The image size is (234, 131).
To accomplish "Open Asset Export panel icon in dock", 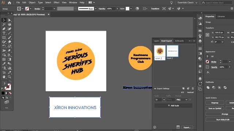I will coord(200,84).
